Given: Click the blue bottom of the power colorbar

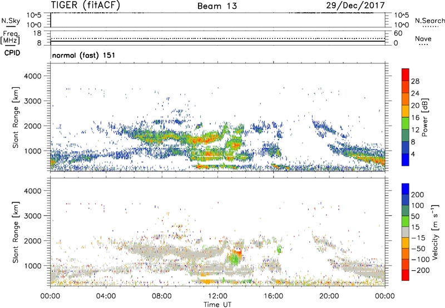Looking at the screenshot, I should tap(406, 160).
